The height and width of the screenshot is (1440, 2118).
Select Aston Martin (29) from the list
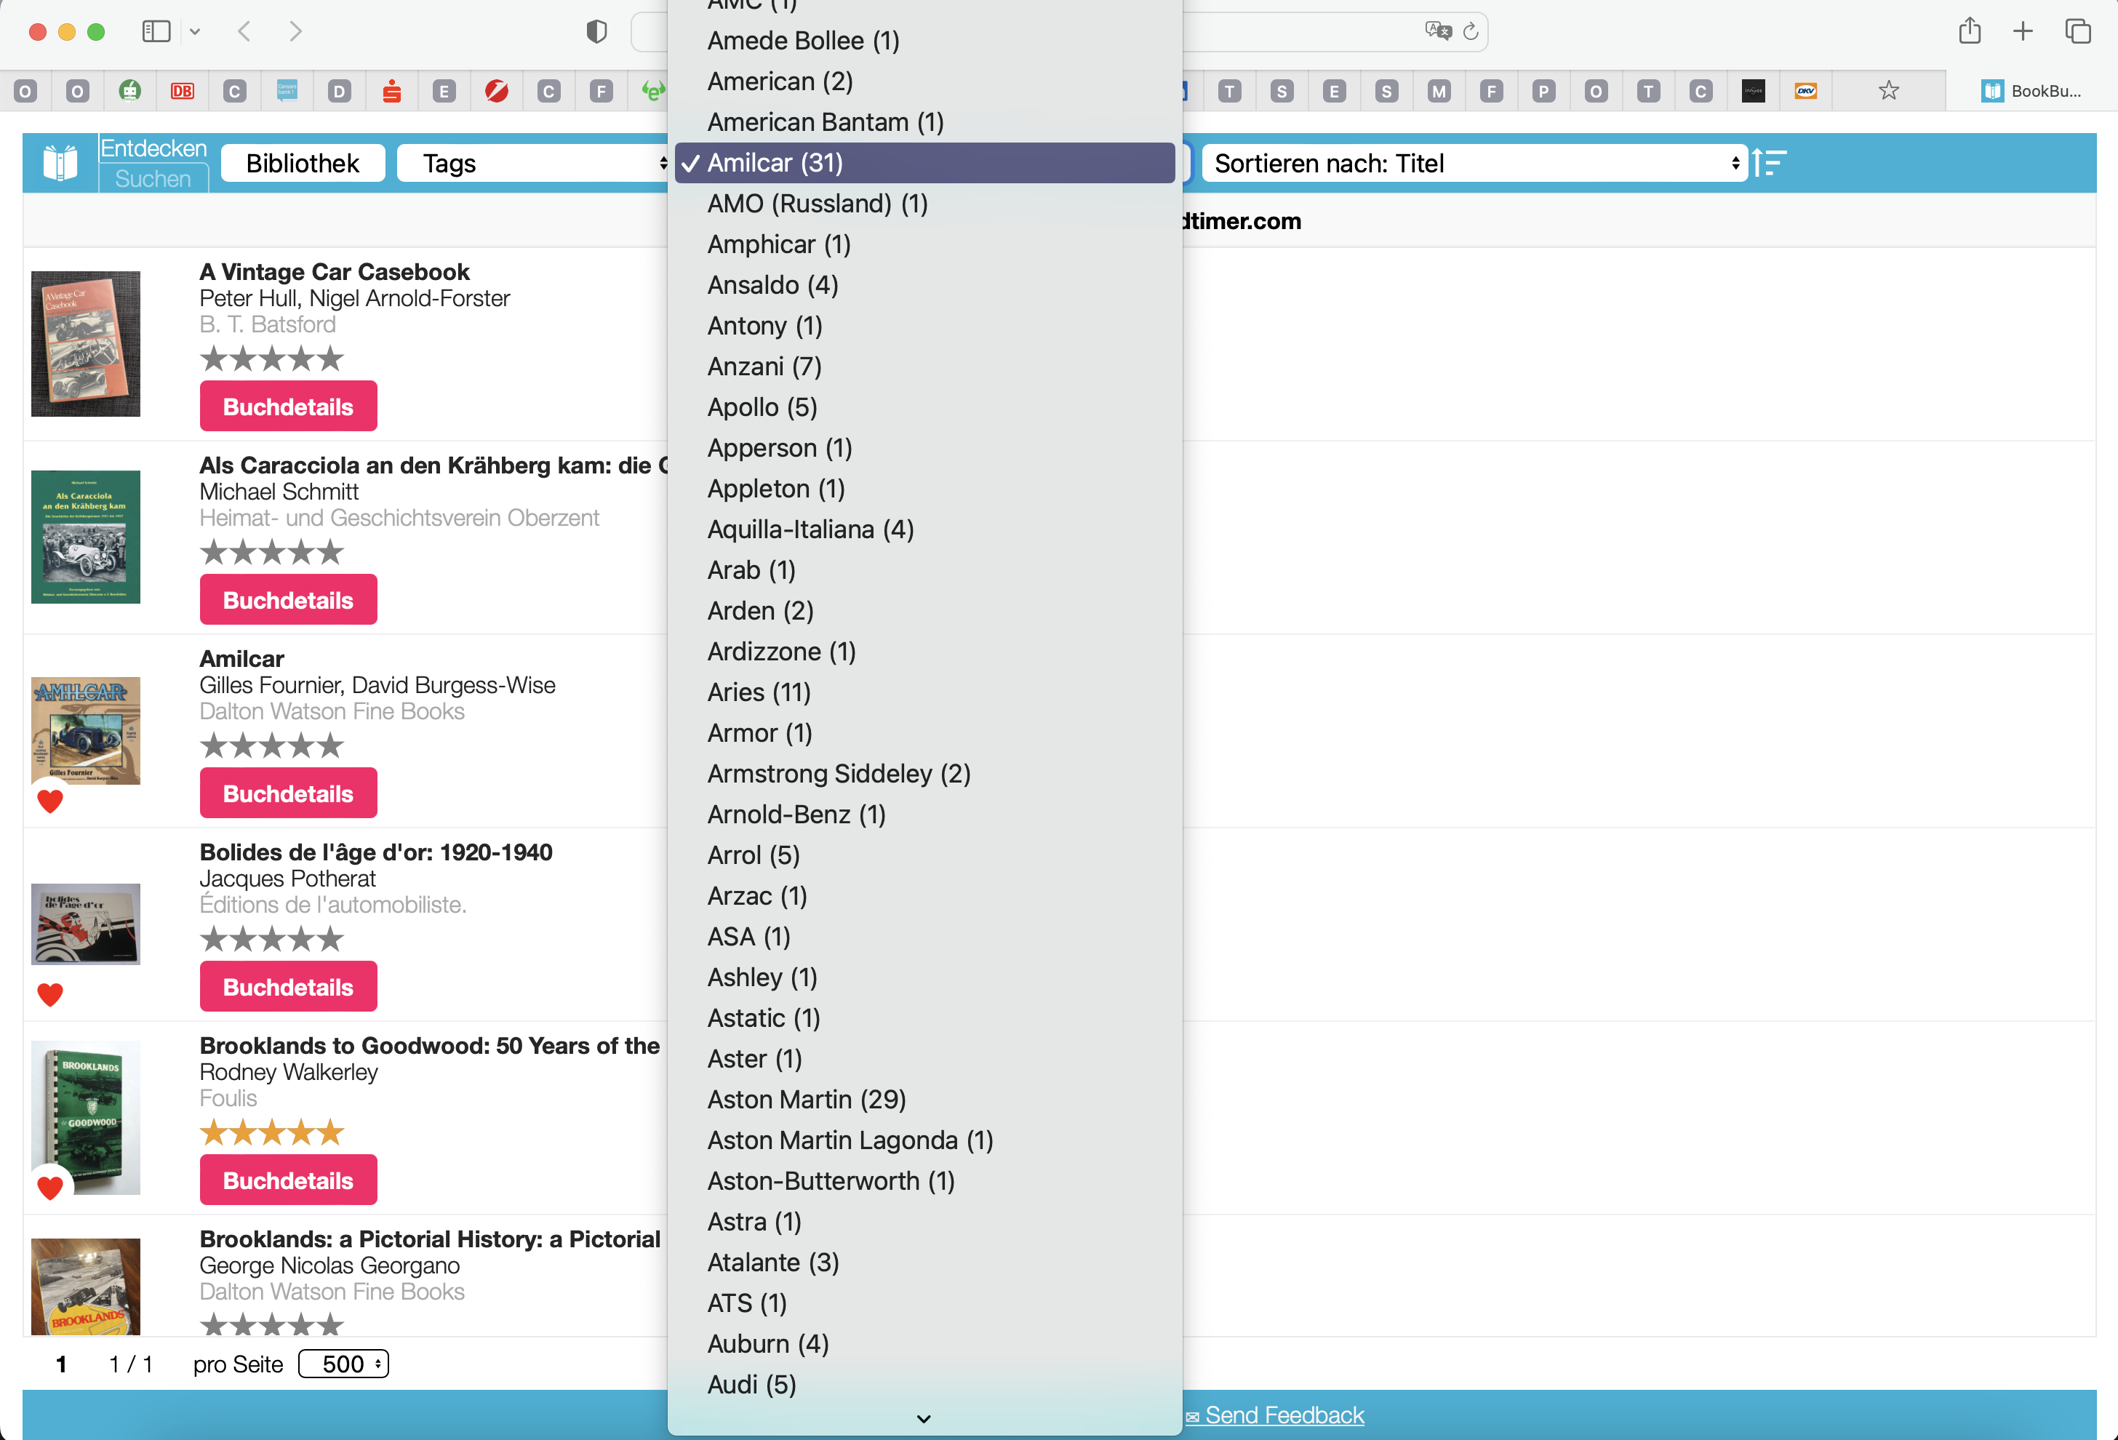coord(806,1099)
